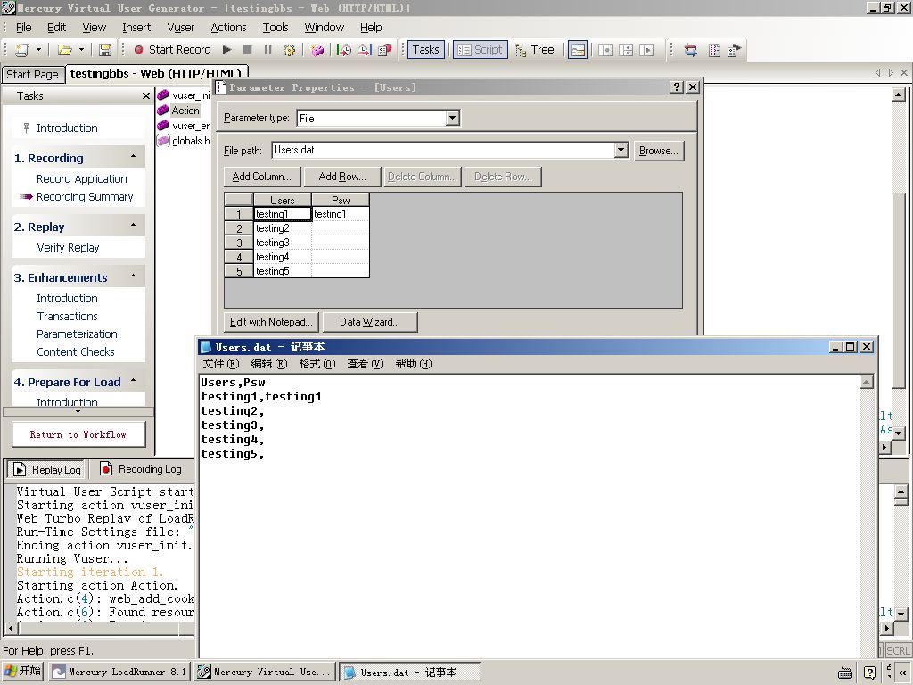Click the last toolbar icon with an arrow
913x685 pixels.
735,50
